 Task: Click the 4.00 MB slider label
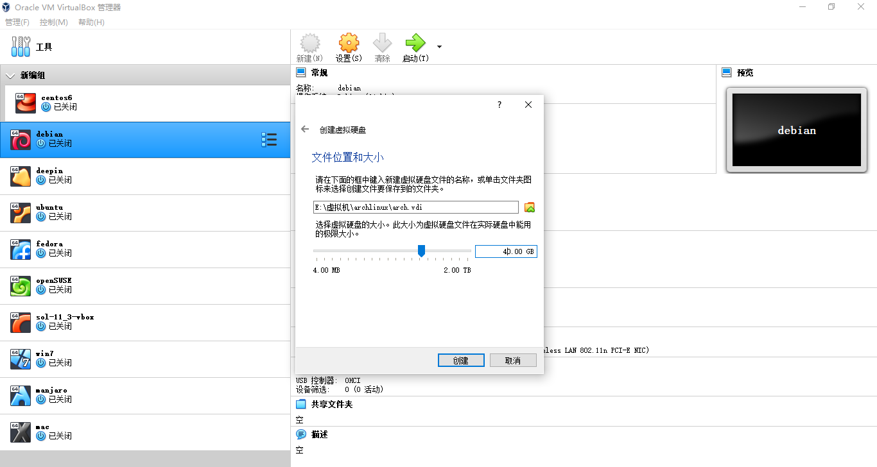pyautogui.click(x=326, y=270)
